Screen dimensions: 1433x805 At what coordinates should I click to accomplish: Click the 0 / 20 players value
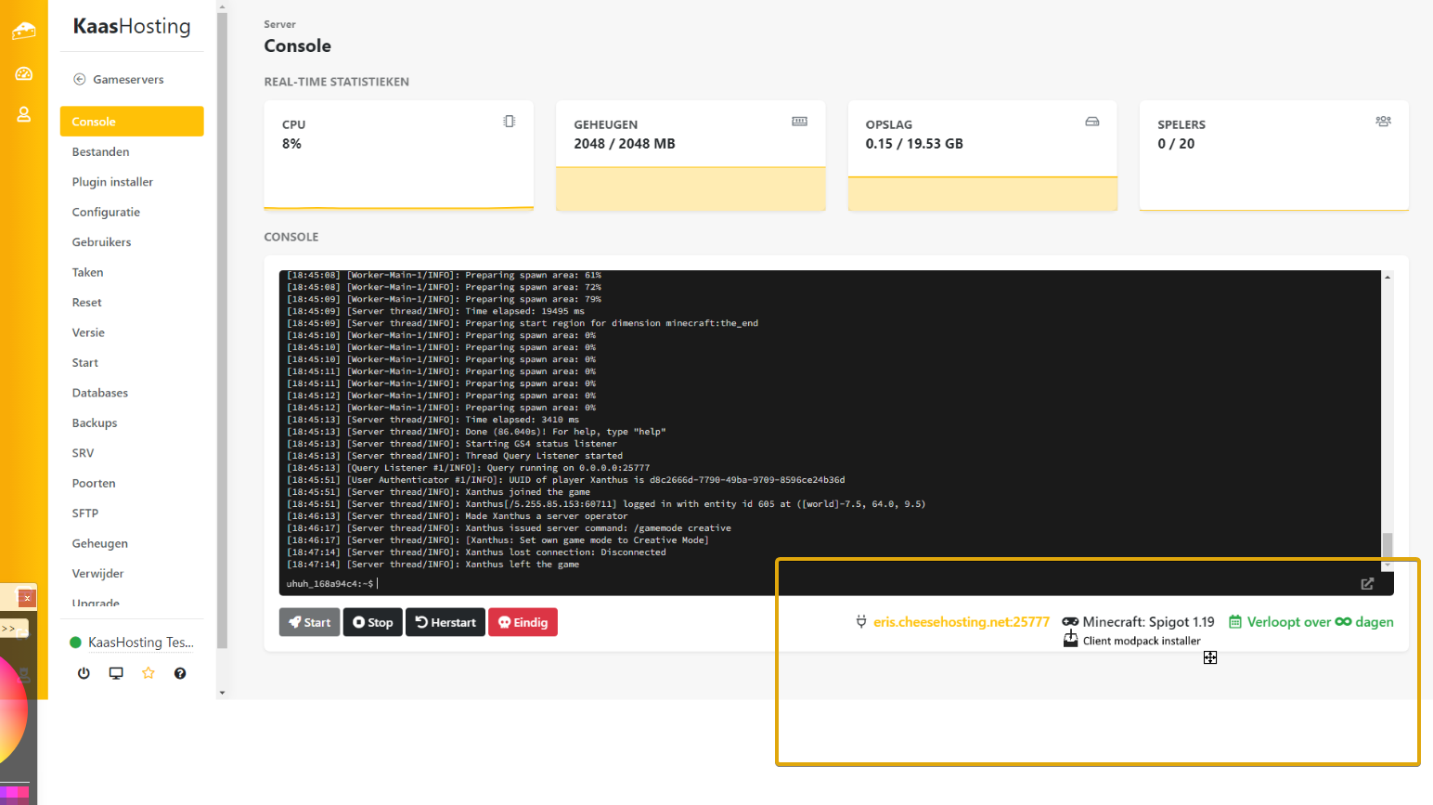point(1176,144)
